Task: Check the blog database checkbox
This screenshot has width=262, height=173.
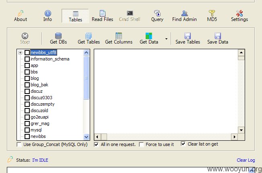Action: (x=27, y=78)
